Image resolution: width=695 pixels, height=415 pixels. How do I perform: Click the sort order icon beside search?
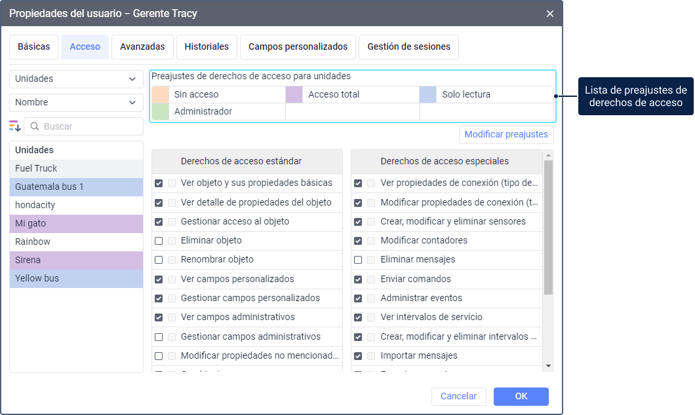point(15,126)
